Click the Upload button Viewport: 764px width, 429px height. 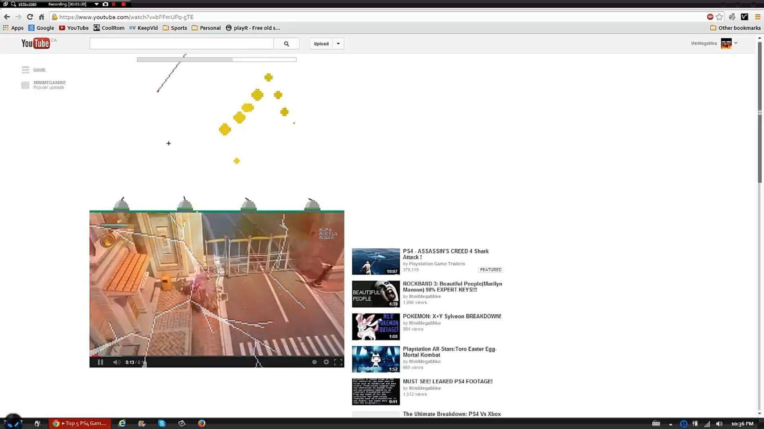(x=321, y=43)
